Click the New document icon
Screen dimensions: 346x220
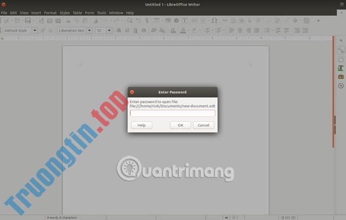tap(6, 21)
